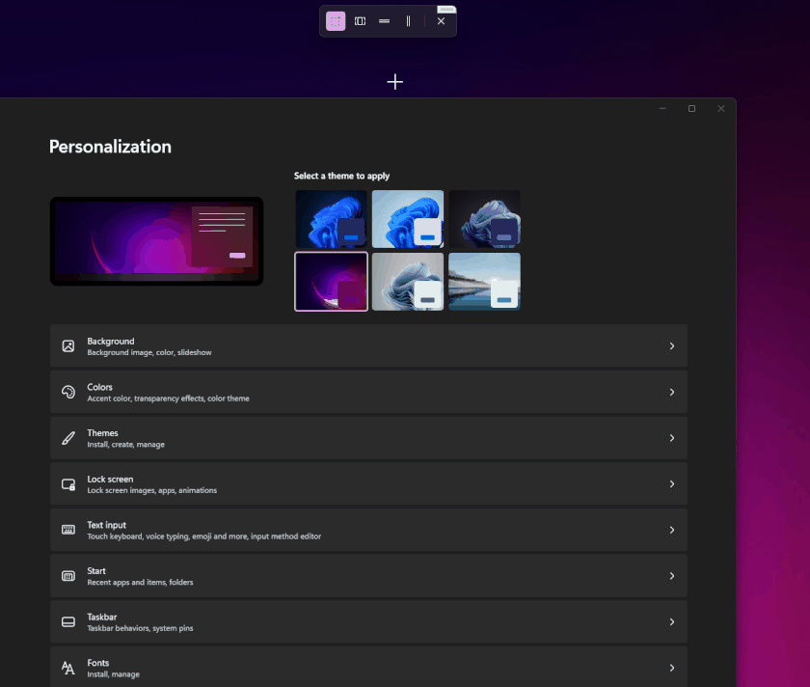Expand the Fonts row chevron
Image resolution: width=810 pixels, height=687 pixels.
pos(672,668)
